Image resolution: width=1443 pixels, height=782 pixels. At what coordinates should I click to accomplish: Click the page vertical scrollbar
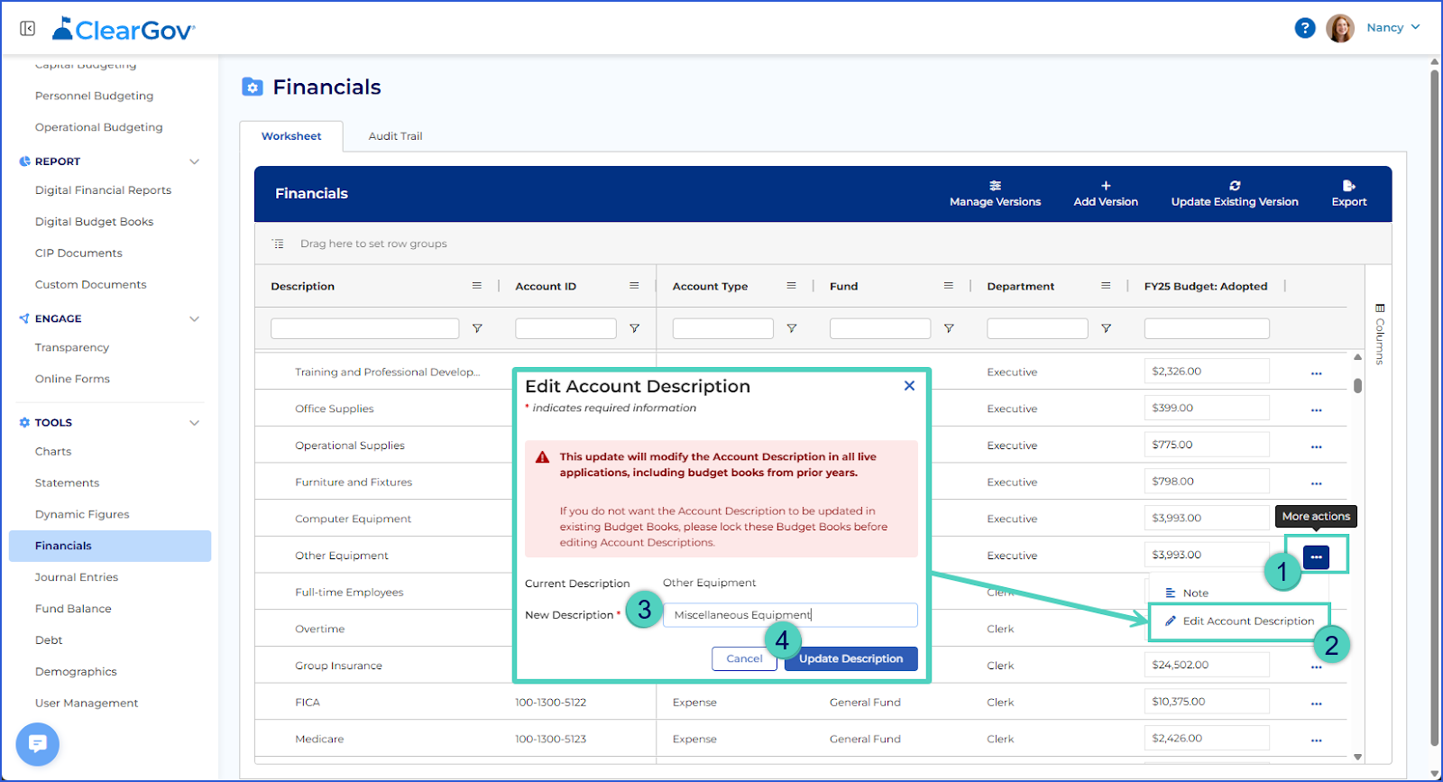[x=1434, y=406]
